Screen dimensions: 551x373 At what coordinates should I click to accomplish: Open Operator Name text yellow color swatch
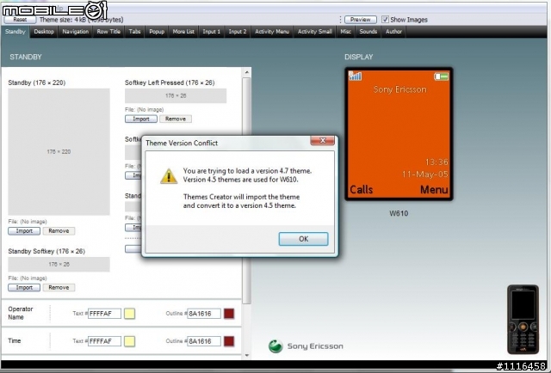[130, 314]
